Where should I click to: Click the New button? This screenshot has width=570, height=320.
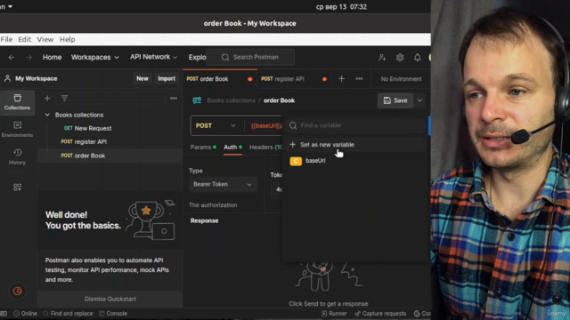[142, 79]
